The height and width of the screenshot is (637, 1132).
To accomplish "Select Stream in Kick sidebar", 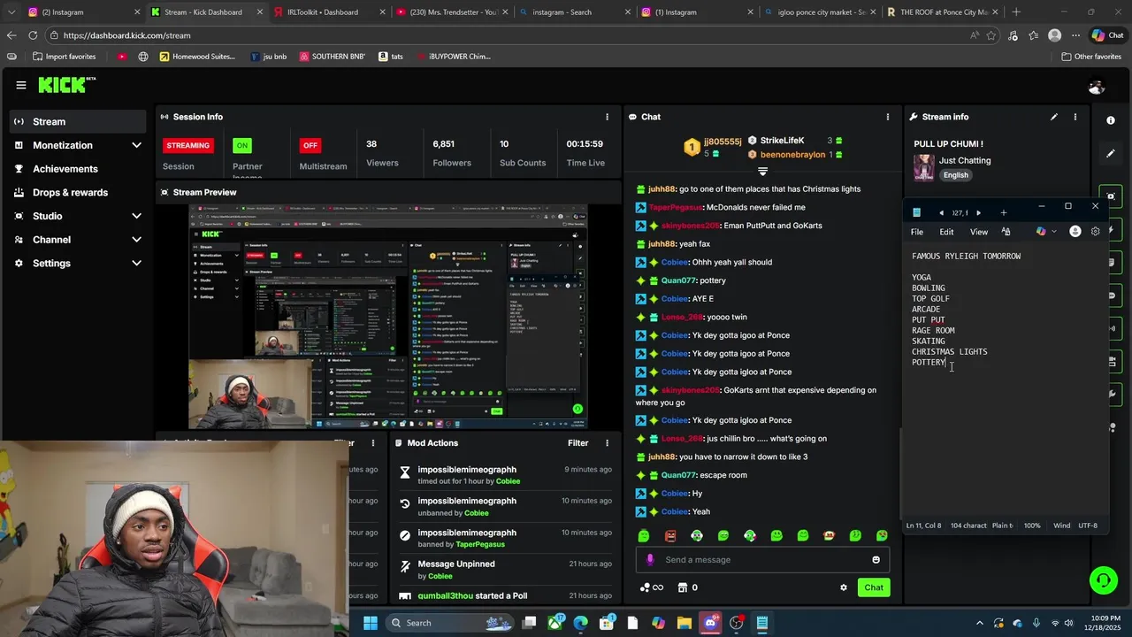I will 78,122.
